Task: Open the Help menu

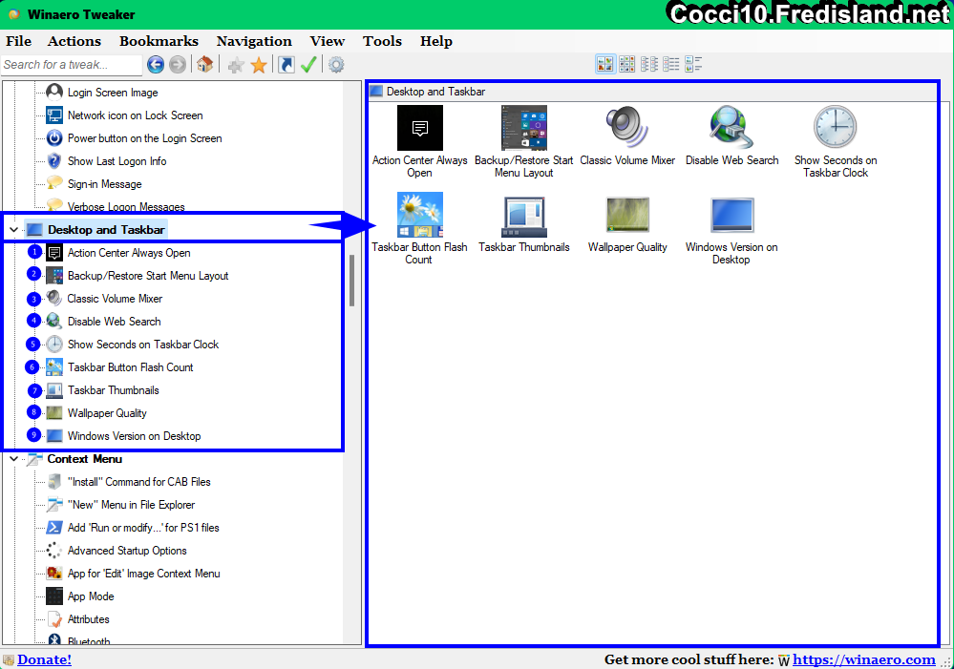Action: click(x=436, y=41)
